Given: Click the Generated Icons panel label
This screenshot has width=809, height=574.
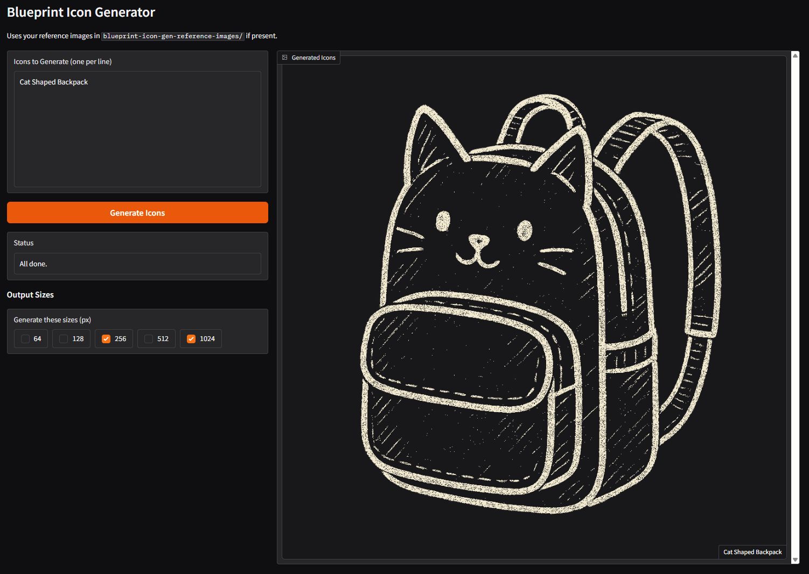Looking at the screenshot, I should 313,58.
